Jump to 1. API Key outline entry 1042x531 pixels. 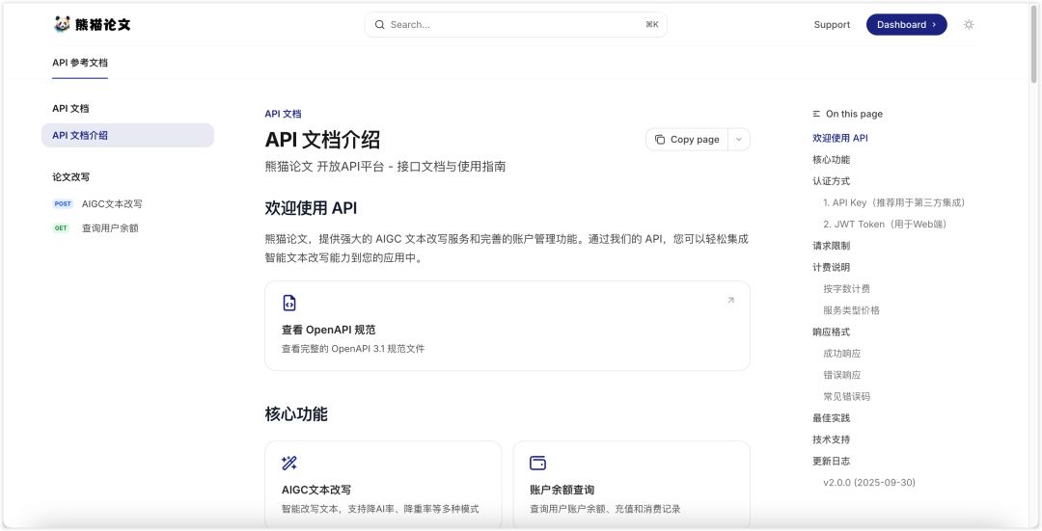coord(893,202)
